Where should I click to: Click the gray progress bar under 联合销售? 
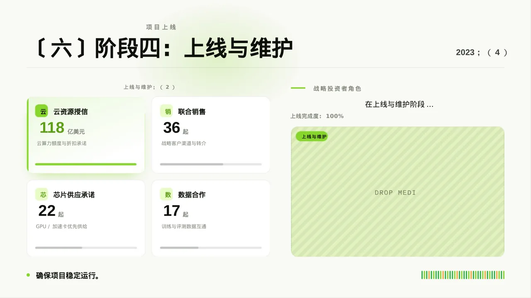pyautogui.click(x=211, y=164)
